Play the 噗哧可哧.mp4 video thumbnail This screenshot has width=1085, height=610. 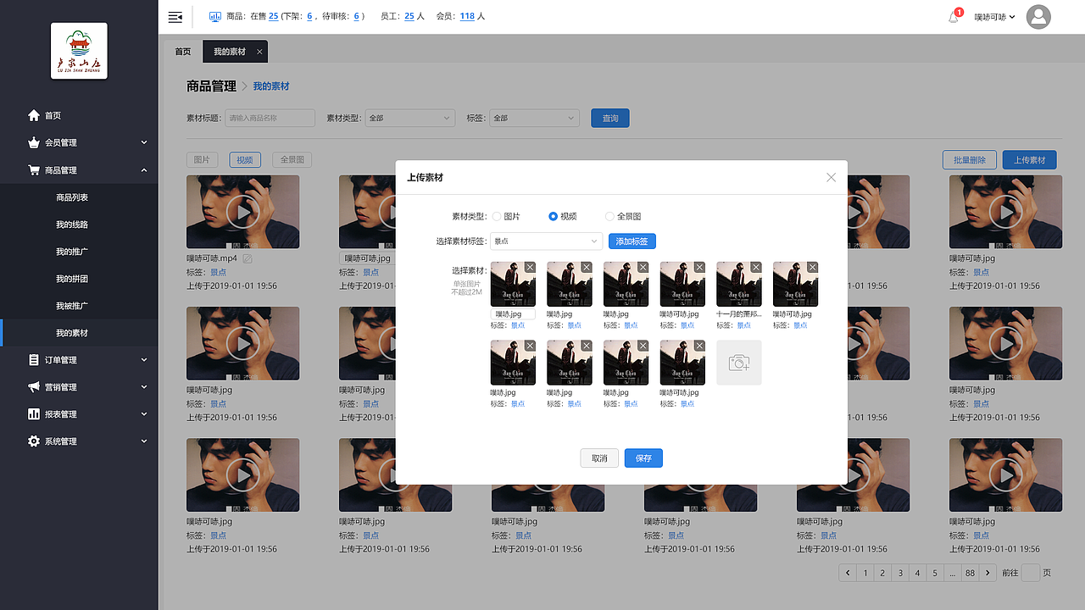[x=242, y=212]
